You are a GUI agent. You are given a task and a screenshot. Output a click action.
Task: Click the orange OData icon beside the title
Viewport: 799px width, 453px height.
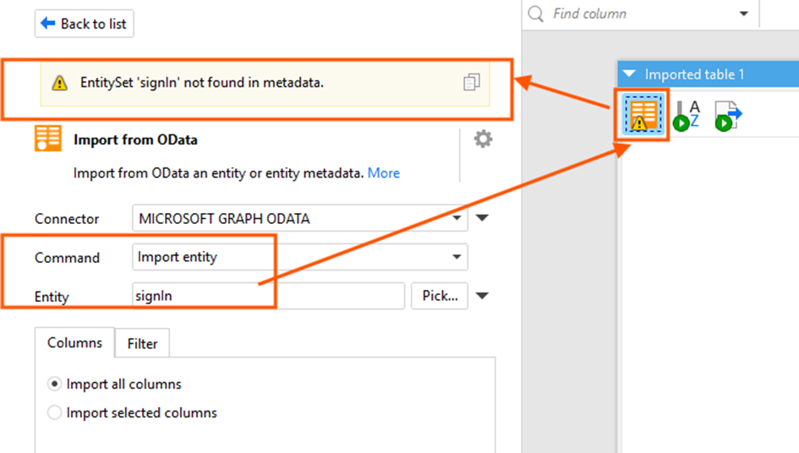tap(48, 139)
